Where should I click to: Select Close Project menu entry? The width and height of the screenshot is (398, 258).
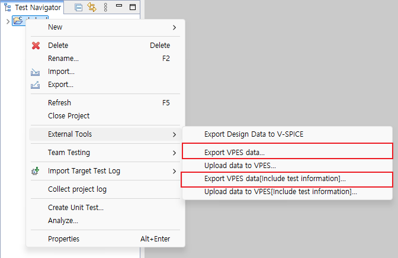coord(105,116)
